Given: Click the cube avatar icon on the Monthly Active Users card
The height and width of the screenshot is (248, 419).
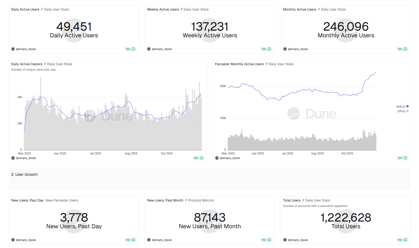Looking at the screenshot, I should (x=285, y=49).
